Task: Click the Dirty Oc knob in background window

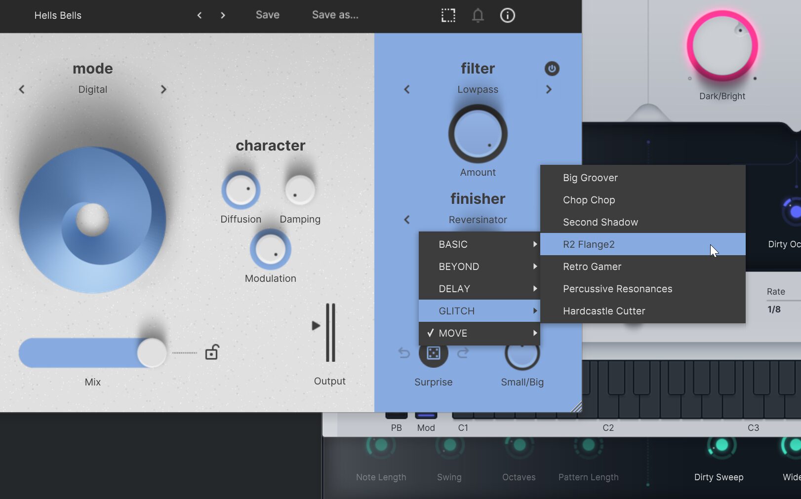Action: (x=792, y=212)
